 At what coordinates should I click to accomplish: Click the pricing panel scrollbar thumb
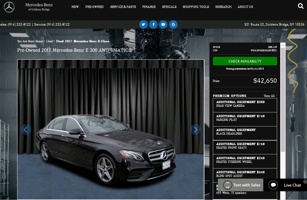(283, 100)
